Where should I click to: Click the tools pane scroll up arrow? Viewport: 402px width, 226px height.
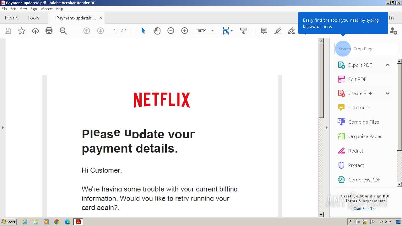pos(399,61)
